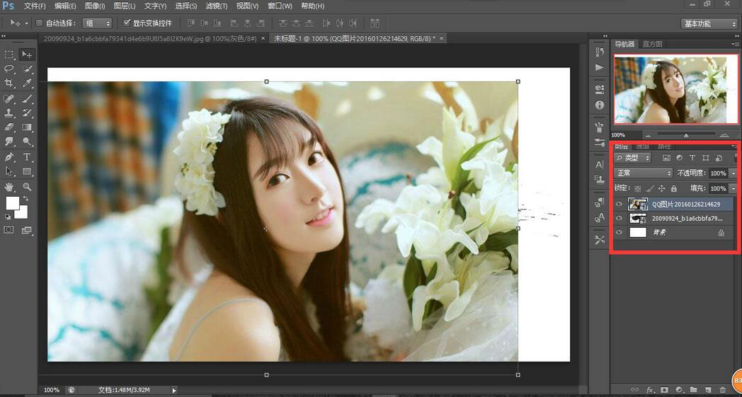This screenshot has height=397, width=742.
Task: Open the History panel icon
Action: [600, 51]
